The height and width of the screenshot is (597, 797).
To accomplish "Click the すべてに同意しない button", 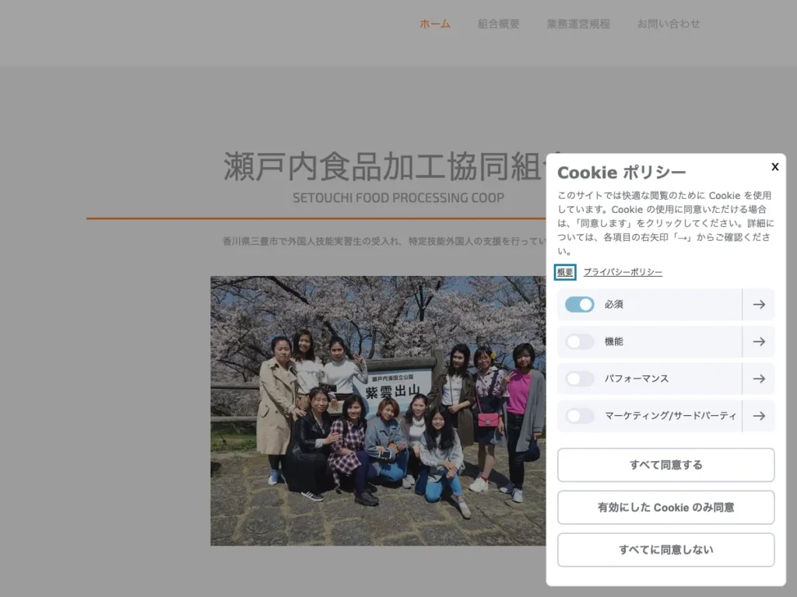I will pyautogui.click(x=666, y=550).
